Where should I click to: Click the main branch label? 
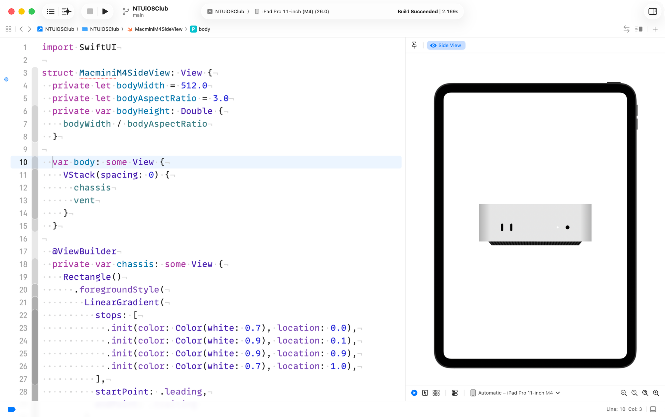pyautogui.click(x=138, y=15)
